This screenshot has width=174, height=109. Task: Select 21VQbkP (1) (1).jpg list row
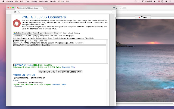[x=60, y=45]
